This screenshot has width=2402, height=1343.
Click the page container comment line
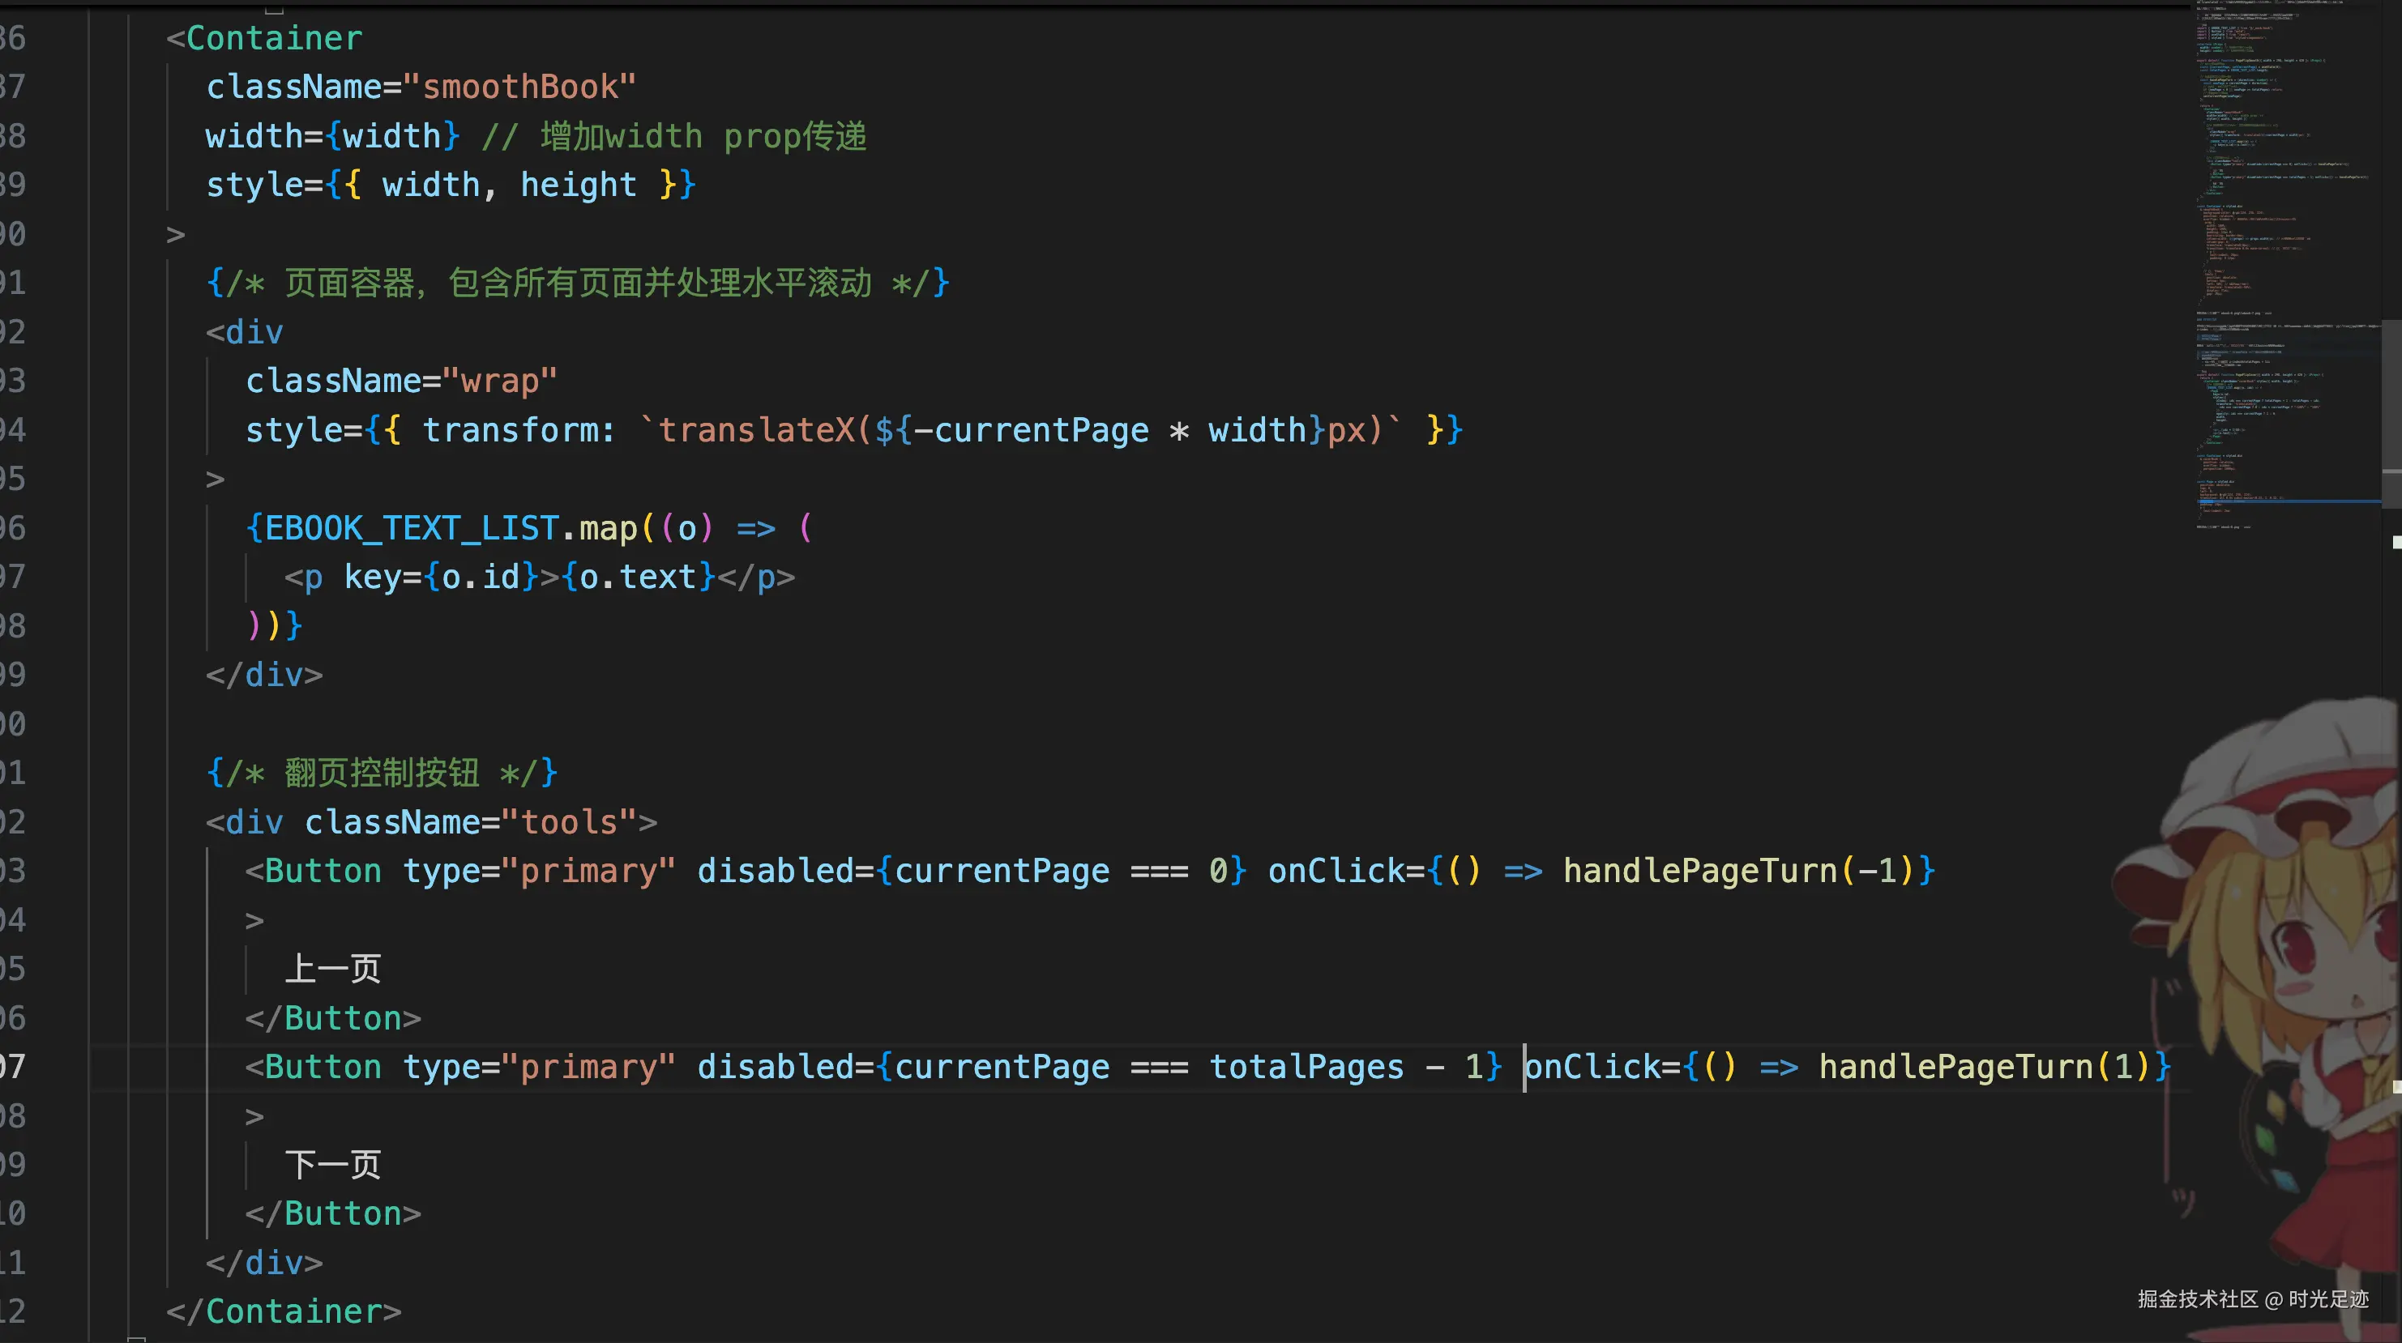tap(576, 284)
